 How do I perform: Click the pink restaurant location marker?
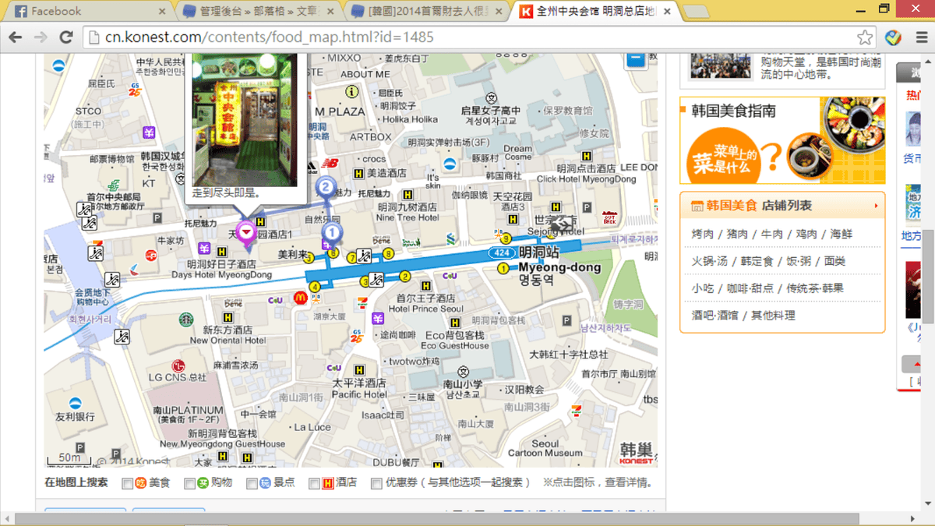tap(247, 232)
